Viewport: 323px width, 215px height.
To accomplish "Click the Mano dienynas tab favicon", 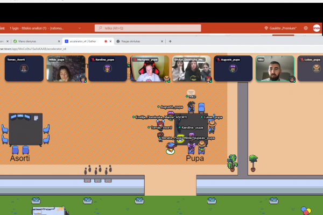I will click(x=15, y=41).
